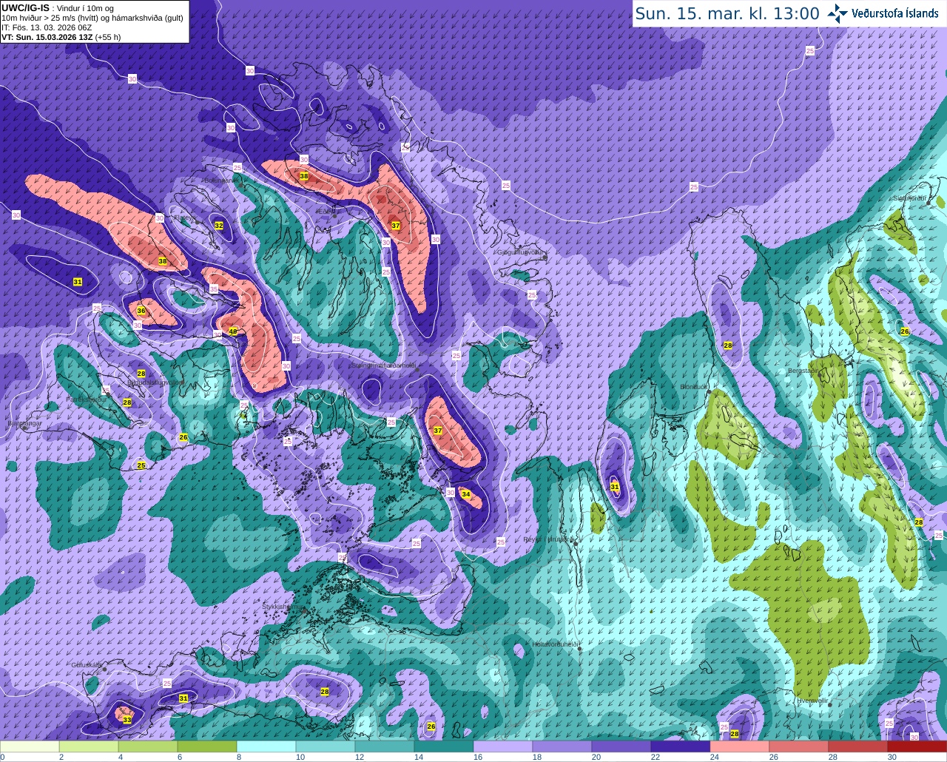Click the legend tick label 8

click(x=239, y=757)
